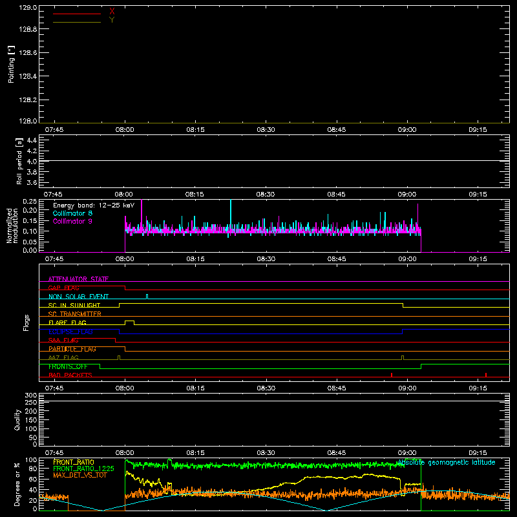Click the Y legend label
The width and height of the screenshot is (517, 517).
(112, 20)
